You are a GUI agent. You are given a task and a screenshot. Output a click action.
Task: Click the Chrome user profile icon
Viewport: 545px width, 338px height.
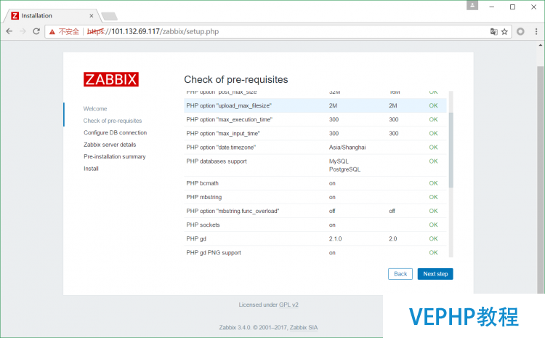[x=472, y=5]
